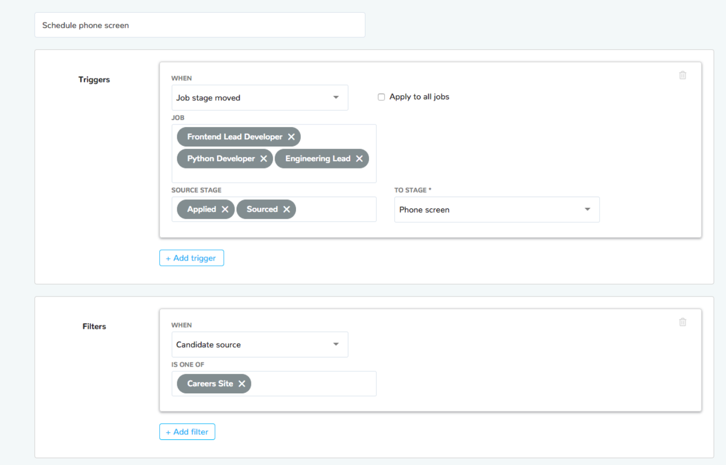Expand the To Stage Phone screen dropdown
Screen dimensions: 726x465
click(496, 210)
